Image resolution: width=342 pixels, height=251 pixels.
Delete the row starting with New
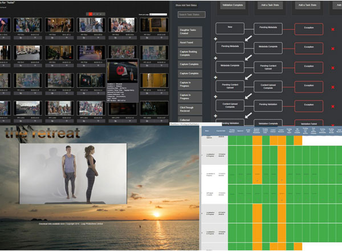click(333, 29)
